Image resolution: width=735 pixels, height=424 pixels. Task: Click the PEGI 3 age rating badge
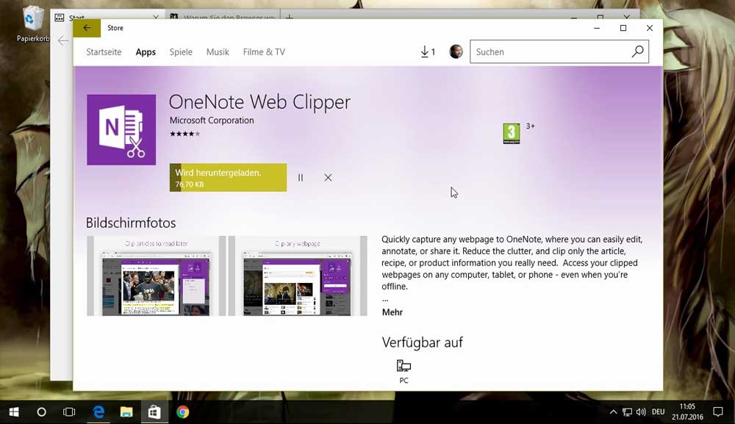(512, 133)
